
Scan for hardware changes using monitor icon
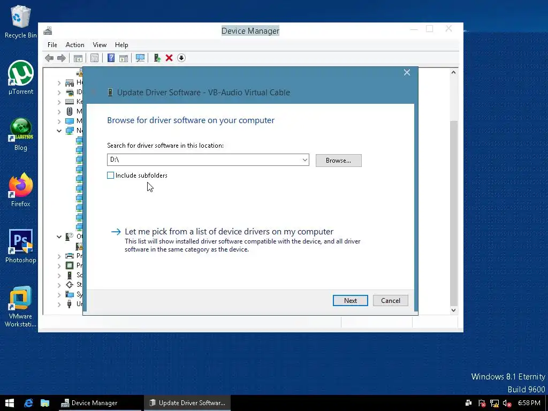coord(140,58)
